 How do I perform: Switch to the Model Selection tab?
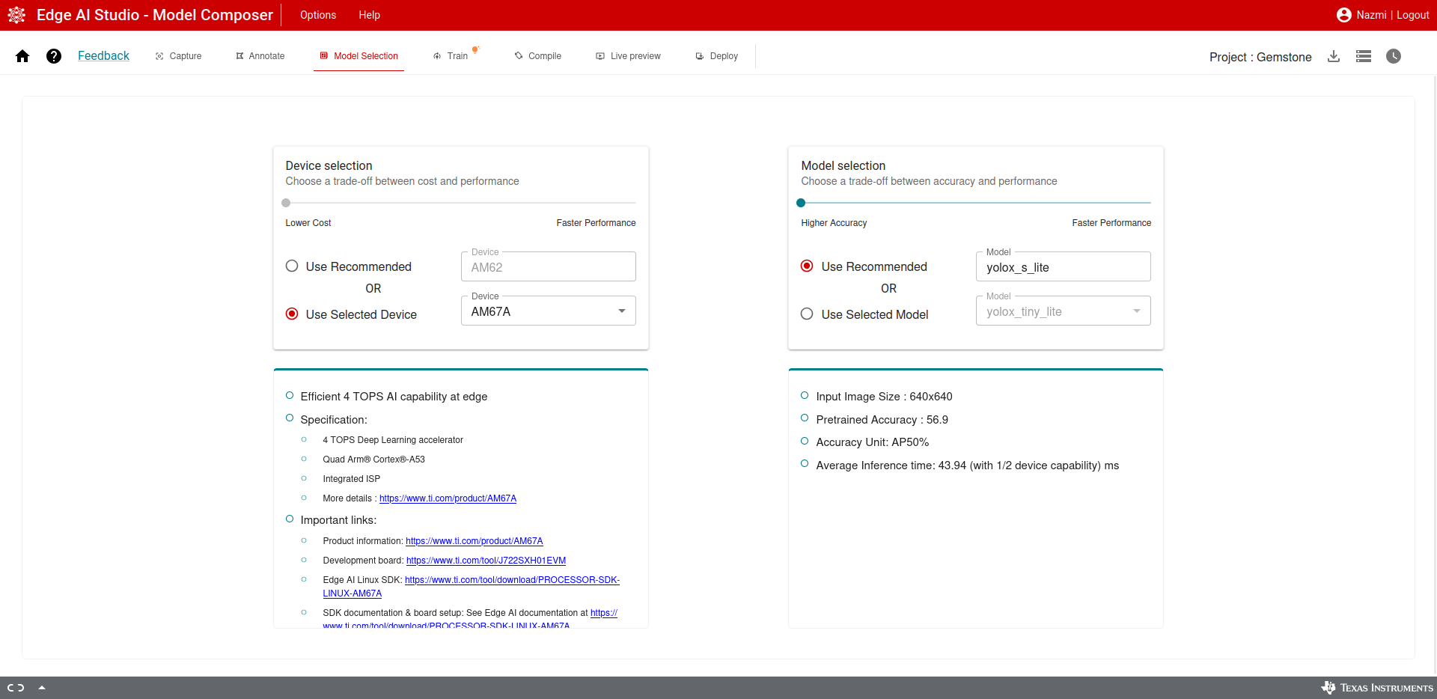[x=359, y=56]
